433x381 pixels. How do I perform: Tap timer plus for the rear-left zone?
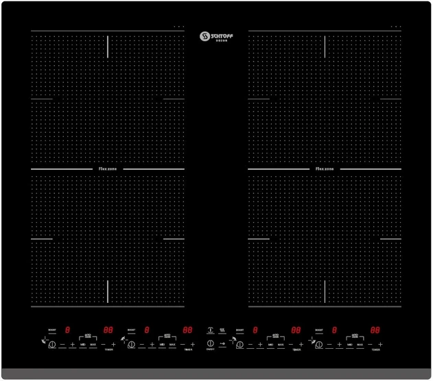(x=192, y=344)
